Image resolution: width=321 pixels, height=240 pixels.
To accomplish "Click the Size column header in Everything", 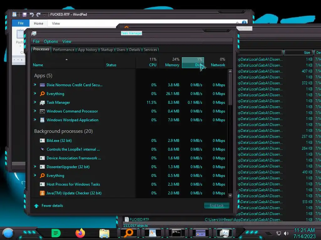I will [x=298, y=52].
